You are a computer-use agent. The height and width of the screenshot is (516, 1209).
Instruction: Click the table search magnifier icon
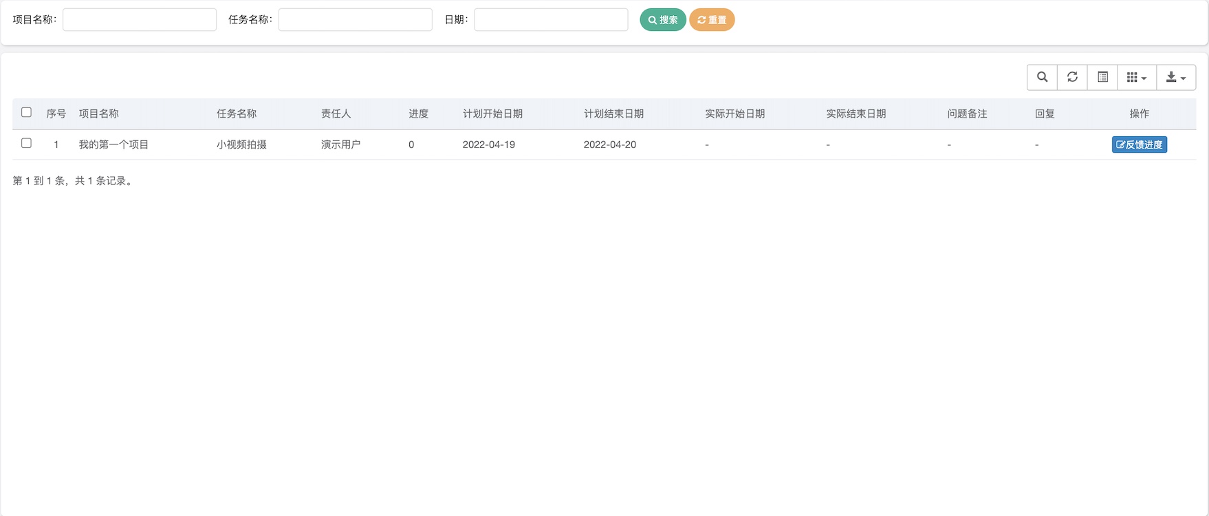[x=1042, y=77]
